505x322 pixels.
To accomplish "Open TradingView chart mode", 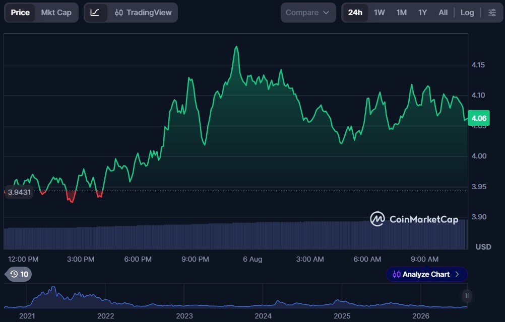I will pos(143,13).
